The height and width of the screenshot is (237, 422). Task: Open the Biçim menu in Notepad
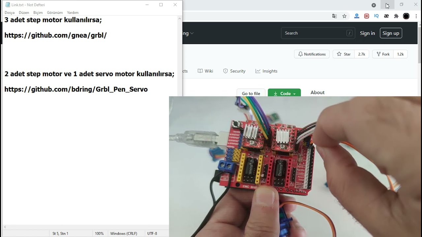(x=38, y=13)
